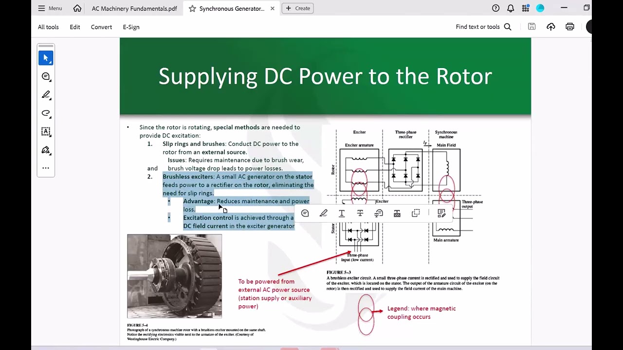Choose the Draw freehand tool in sidebar

(46, 113)
